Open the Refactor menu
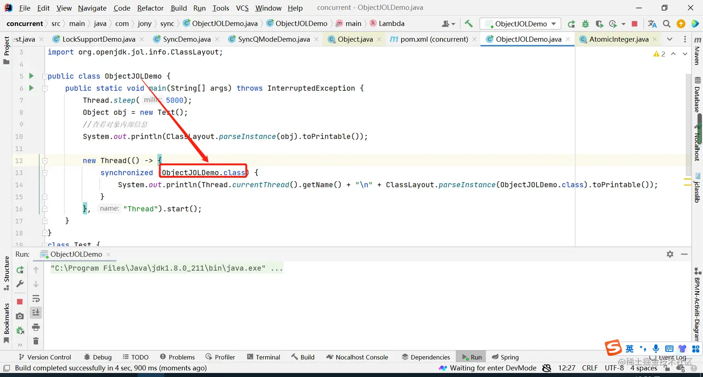Viewport: 703px width, 377px height. click(151, 8)
